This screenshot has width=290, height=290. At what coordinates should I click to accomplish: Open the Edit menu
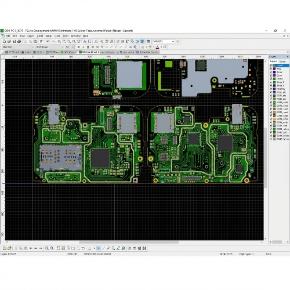point(14,36)
